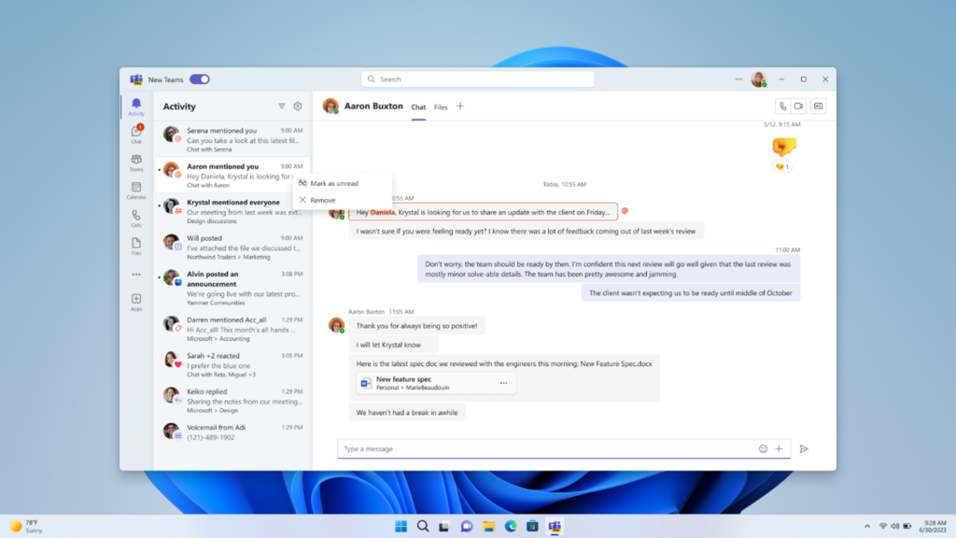Open Microsoft Store from taskbar
Image resolution: width=956 pixels, height=538 pixels.
(532, 527)
